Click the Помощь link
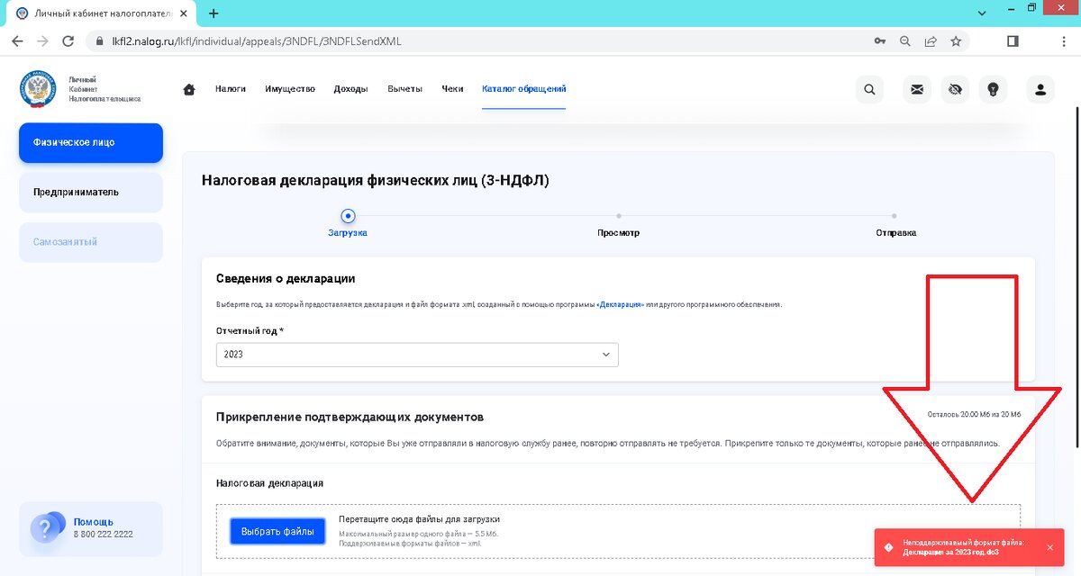This screenshot has height=576, width=1081. point(94,522)
